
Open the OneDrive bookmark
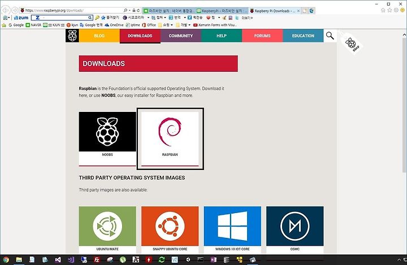click(114, 25)
